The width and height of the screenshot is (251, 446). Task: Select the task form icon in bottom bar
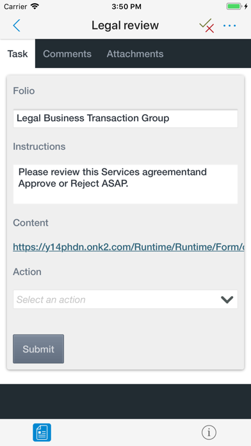click(x=42, y=433)
